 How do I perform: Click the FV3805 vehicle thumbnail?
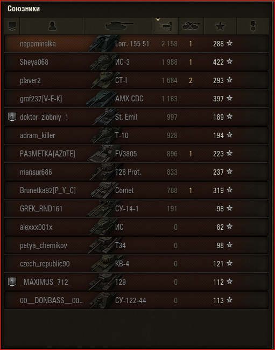coord(101,154)
